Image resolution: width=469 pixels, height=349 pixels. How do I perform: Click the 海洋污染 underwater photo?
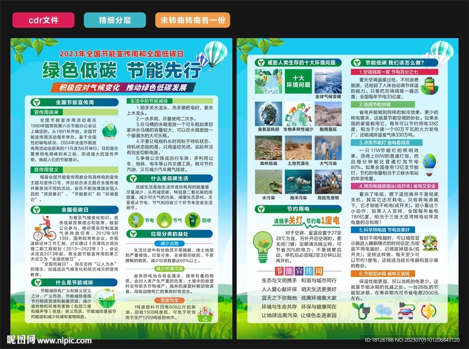tap(298, 182)
